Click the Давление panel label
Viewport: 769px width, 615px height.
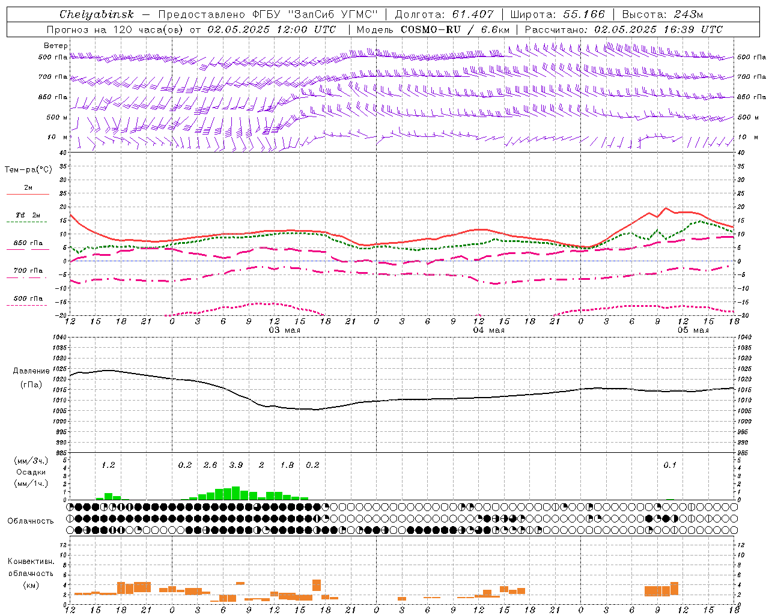point(31,371)
